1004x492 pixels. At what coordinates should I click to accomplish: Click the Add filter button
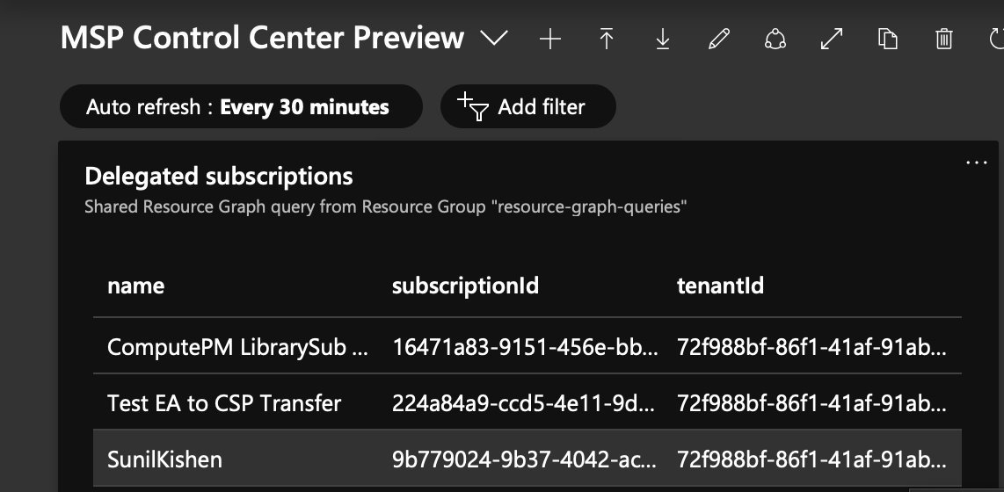[x=528, y=106]
